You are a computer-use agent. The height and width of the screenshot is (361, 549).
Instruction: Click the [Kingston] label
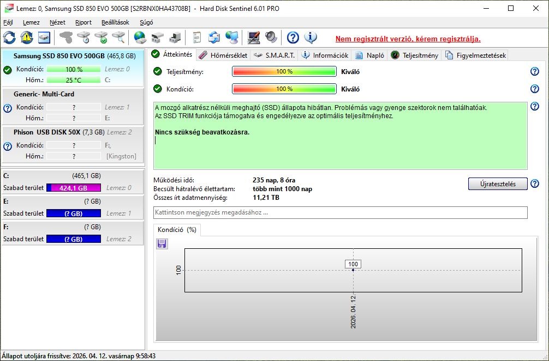[x=121, y=156]
